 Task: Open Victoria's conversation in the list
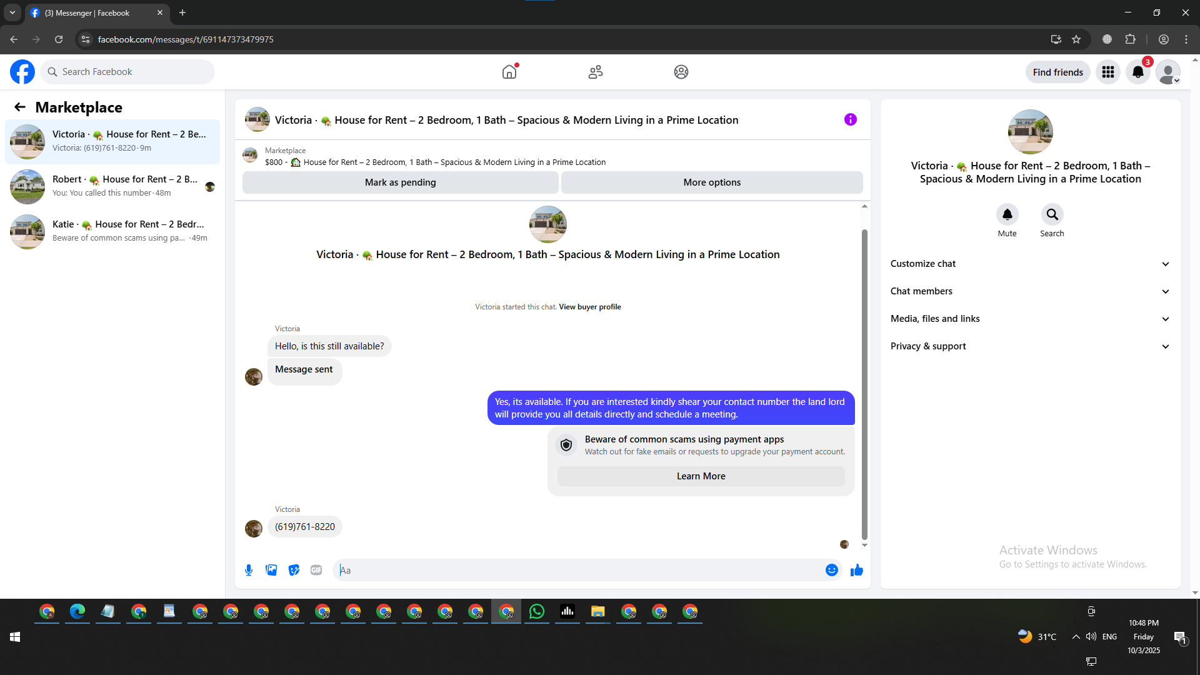pos(112,142)
